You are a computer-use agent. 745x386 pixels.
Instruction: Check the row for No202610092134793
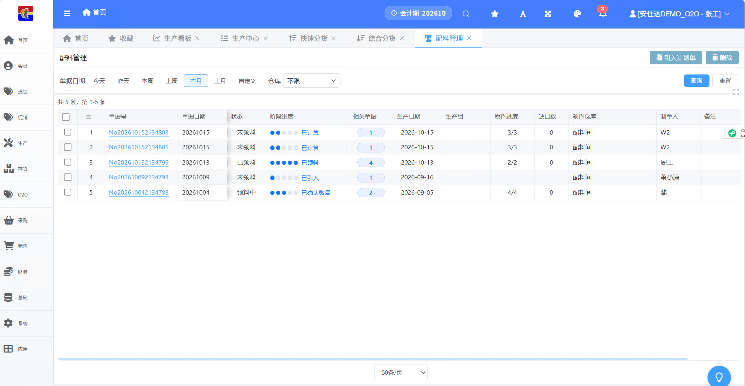pyautogui.click(x=68, y=177)
